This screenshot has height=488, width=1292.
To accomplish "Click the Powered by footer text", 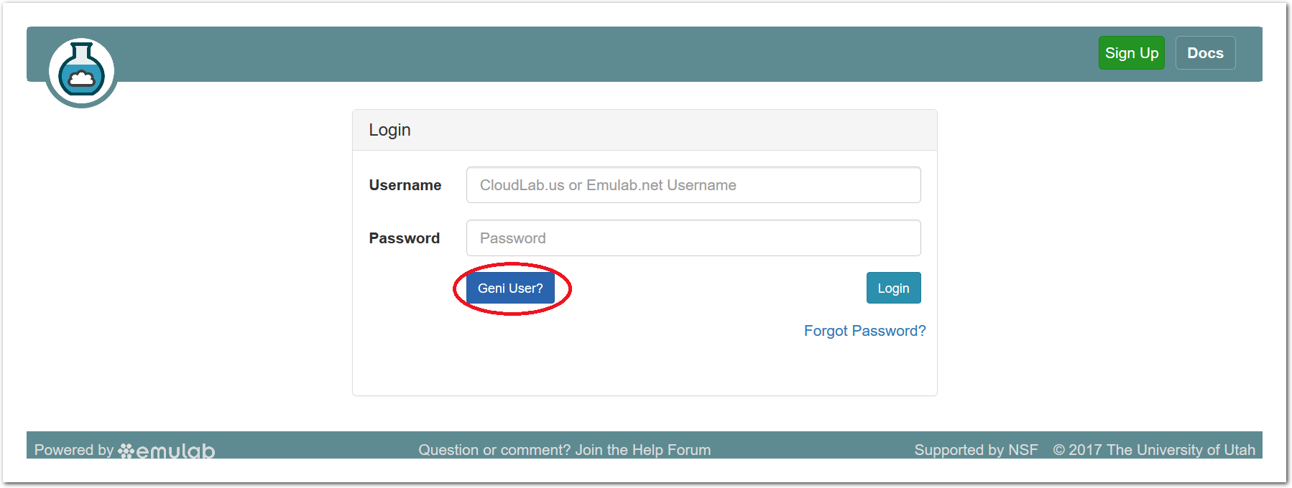I will (x=74, y=450).
